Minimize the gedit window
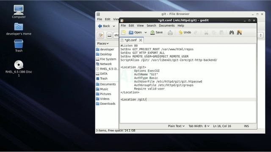This screenshot has width=271, height=152. tap(245, 21)
